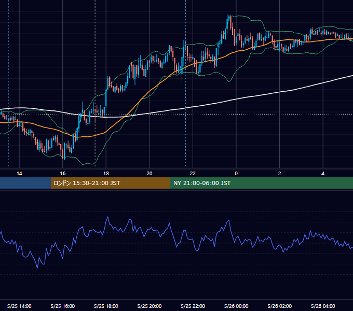
Task: Click the 5/25 22:00 date label
Action: [193, 306]
